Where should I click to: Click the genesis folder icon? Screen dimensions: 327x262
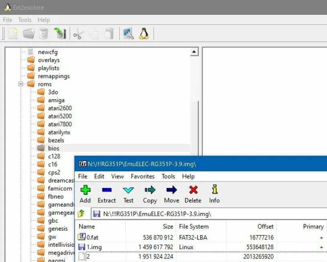(41, 228)
